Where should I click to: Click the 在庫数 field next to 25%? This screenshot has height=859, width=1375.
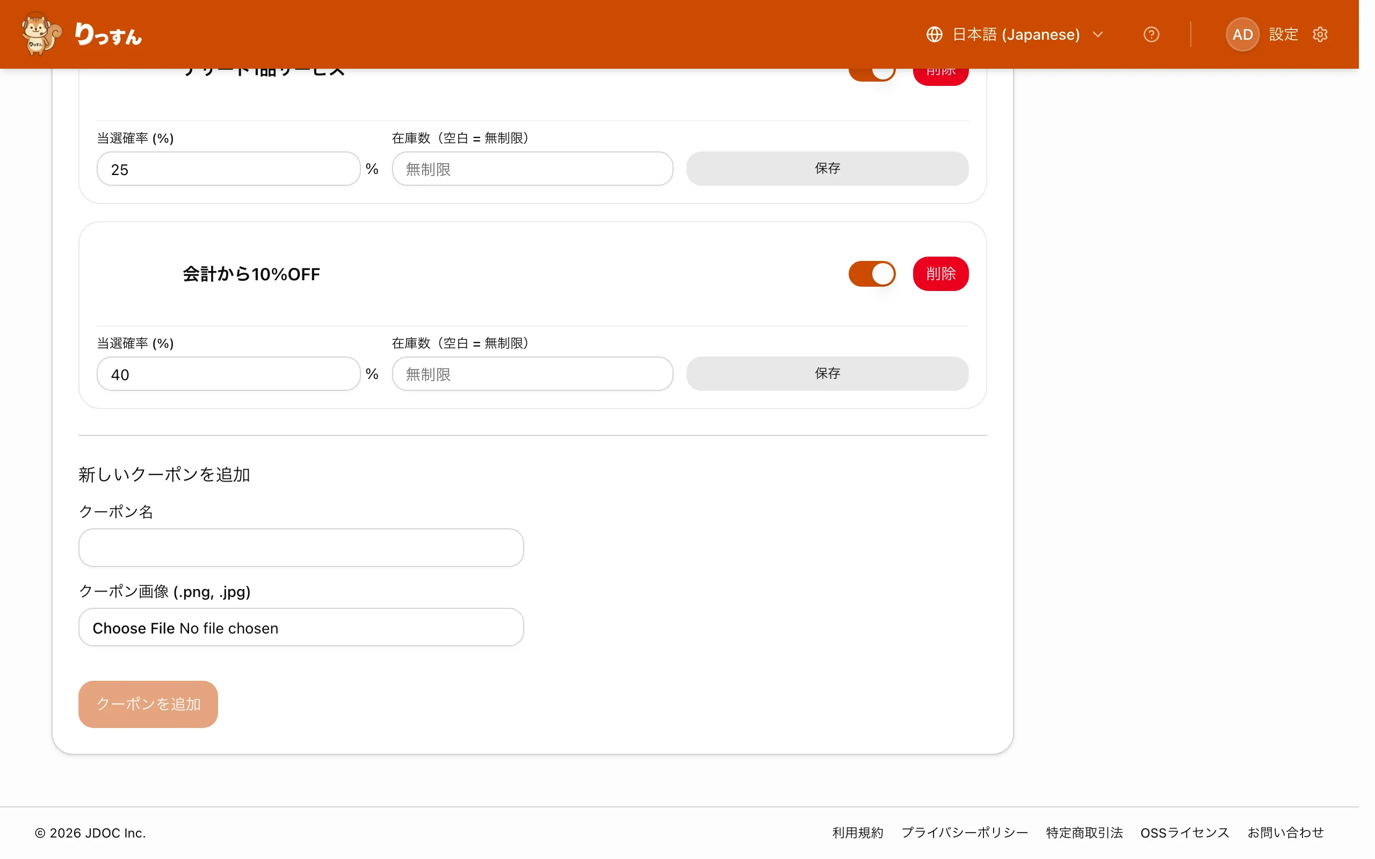[x=532, y=169]
